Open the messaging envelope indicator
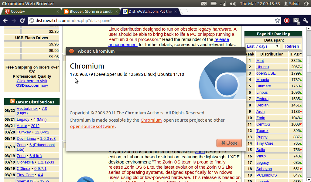Image resolution: width=311 pixels, height=182 pixels. (x=204, y=4)
